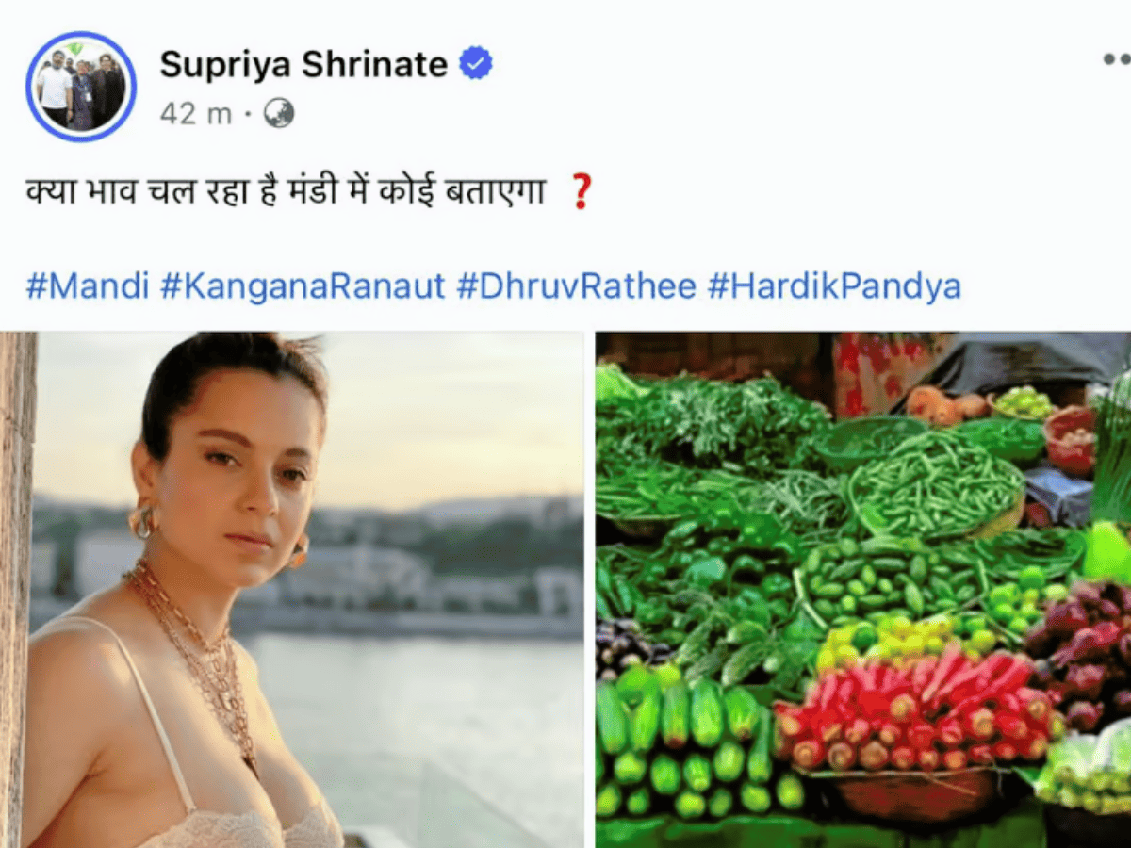The height and width of the screenshot is (848, 1131).
Task: Click the blue verified badge
Action: point(475,64)
